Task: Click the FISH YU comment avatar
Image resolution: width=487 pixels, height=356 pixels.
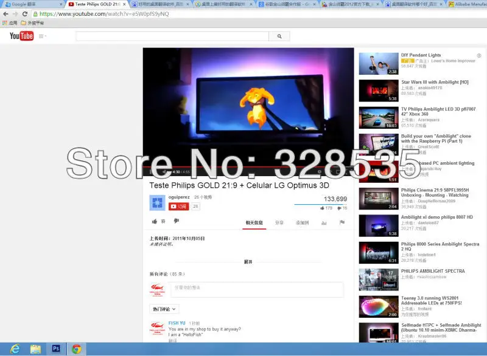Action: click(158, 329)
